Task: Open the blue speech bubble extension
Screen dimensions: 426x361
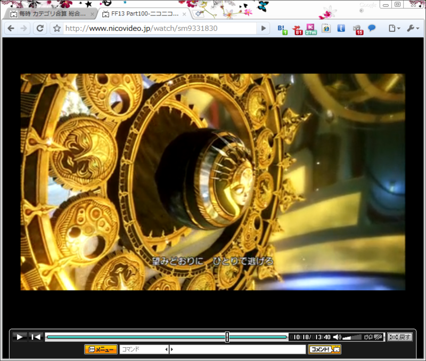Action: click(x=372, y=28)
